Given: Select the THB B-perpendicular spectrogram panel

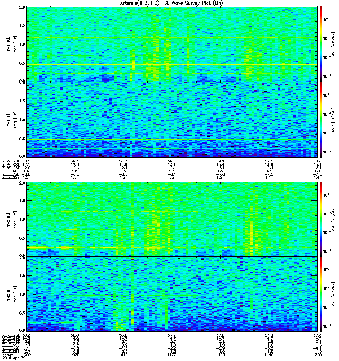Looking at the screenshot, I should pyautogui.click(x=172, y=44).
